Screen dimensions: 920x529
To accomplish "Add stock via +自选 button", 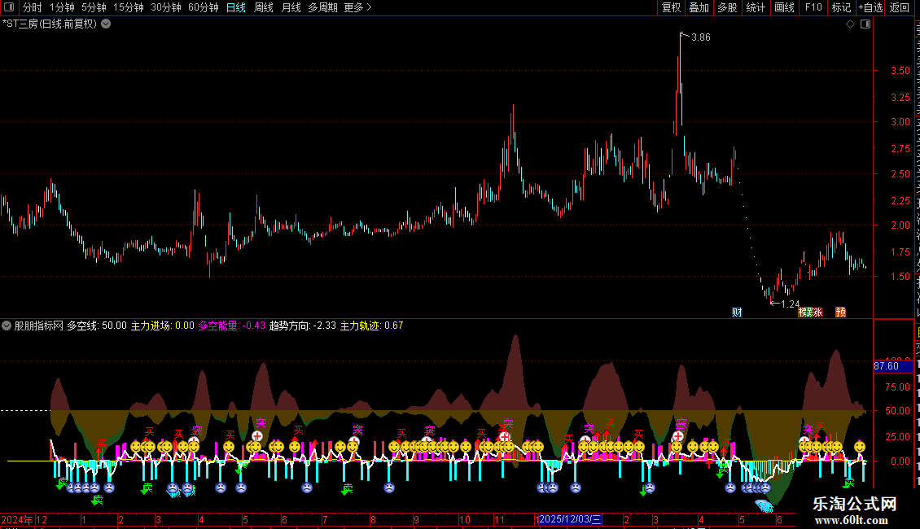I will tap(870, 7).
